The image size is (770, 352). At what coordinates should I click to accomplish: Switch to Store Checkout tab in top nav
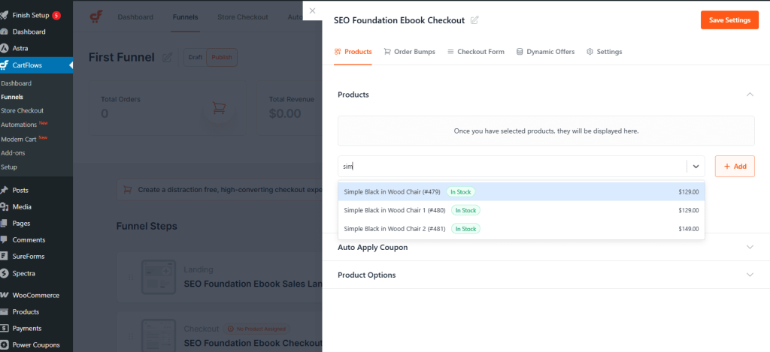tap(243, 17)
